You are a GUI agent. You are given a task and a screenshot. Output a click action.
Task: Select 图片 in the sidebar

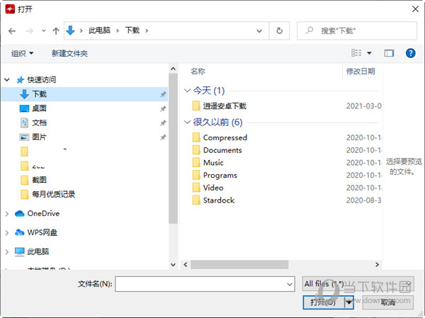click(x=39, y=137)
